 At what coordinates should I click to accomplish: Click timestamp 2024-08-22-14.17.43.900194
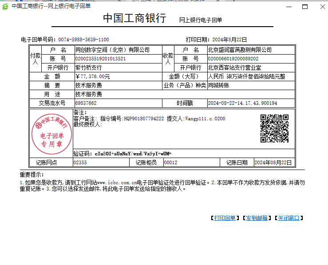pos(242,103)
